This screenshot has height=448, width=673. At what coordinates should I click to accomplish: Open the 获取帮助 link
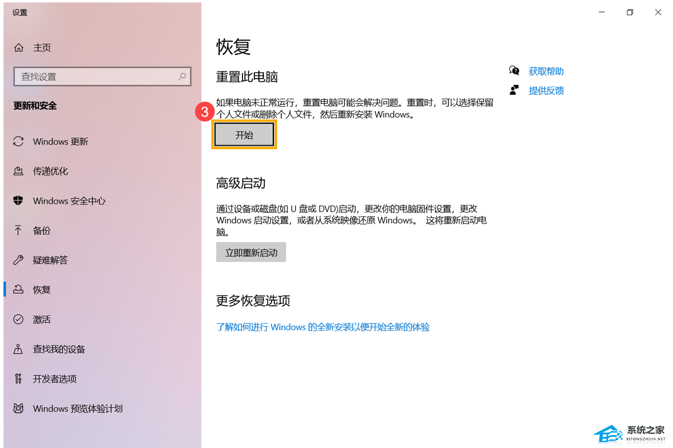546,71
